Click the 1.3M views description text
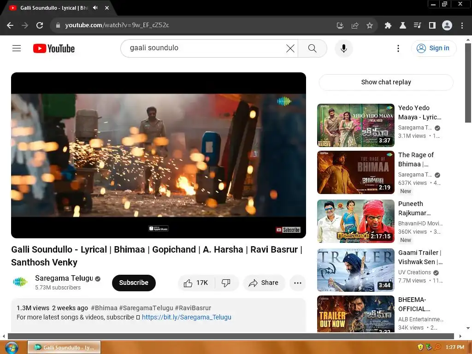 coord(33,308)
